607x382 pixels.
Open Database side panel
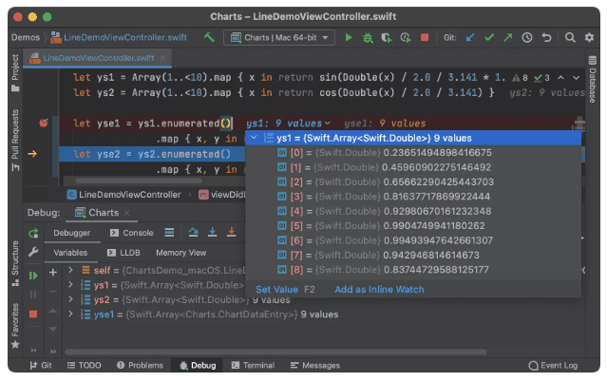593,80
